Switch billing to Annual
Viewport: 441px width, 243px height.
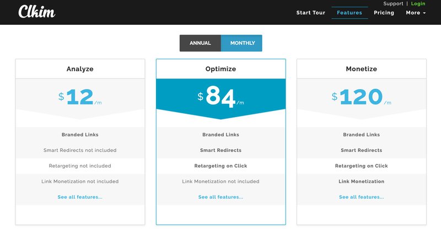200,43
